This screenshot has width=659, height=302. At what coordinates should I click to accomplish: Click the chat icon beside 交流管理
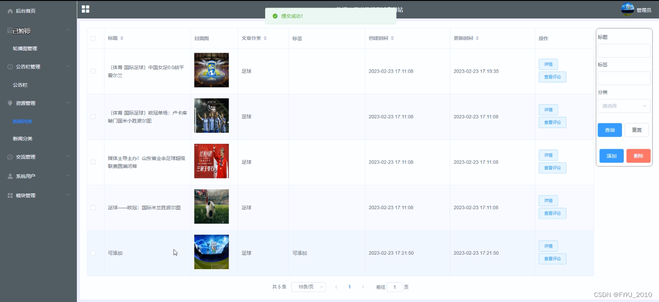[10, 157]
